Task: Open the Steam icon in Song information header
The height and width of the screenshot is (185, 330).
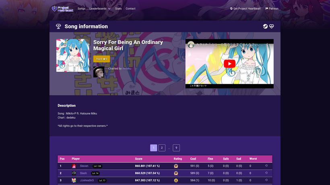Action: click(x=265, y=26)
